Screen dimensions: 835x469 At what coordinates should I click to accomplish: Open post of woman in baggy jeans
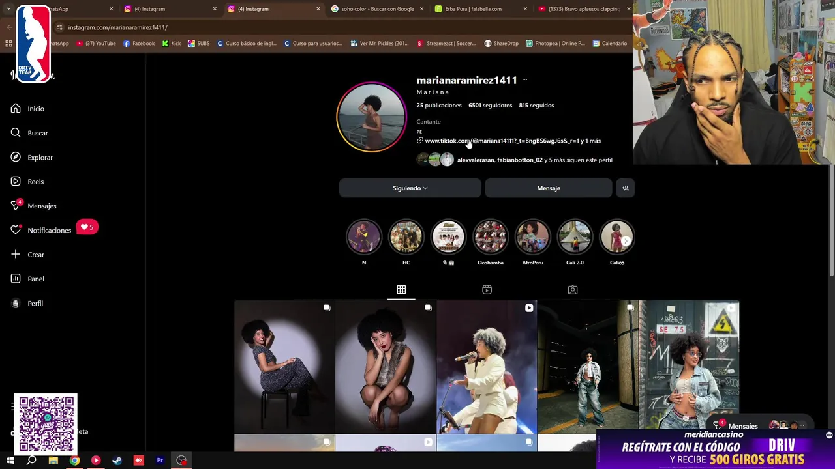coord(588,367)
